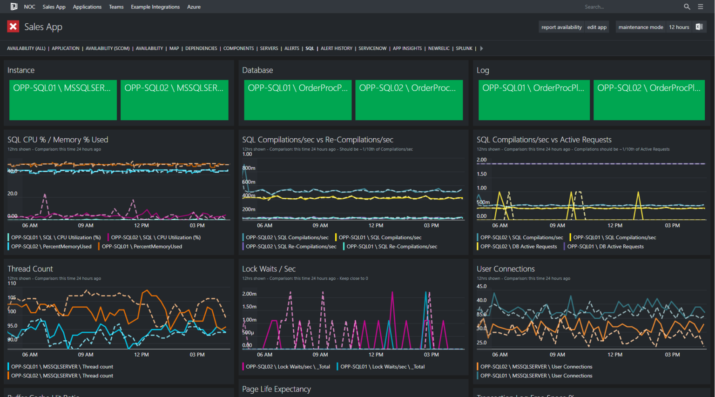Open the NOC menu

[30, 7]
